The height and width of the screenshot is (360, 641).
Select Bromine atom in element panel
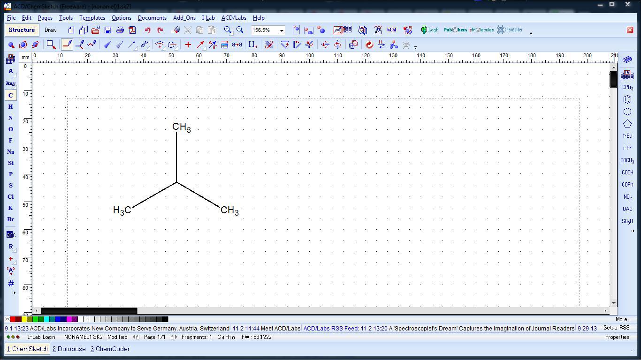[x=11, y=219]
